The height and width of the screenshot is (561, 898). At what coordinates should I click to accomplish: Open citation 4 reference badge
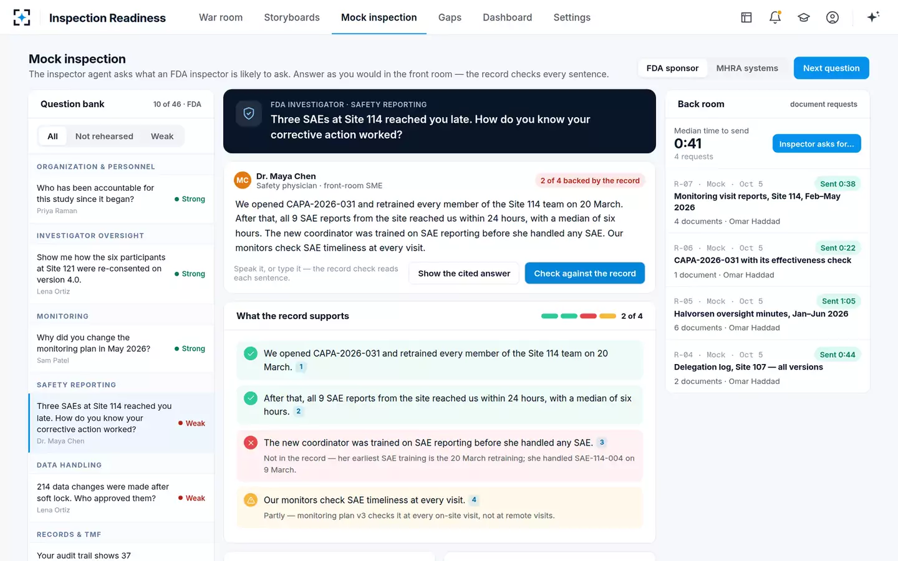pyautogui.click(x=474, y=500)
